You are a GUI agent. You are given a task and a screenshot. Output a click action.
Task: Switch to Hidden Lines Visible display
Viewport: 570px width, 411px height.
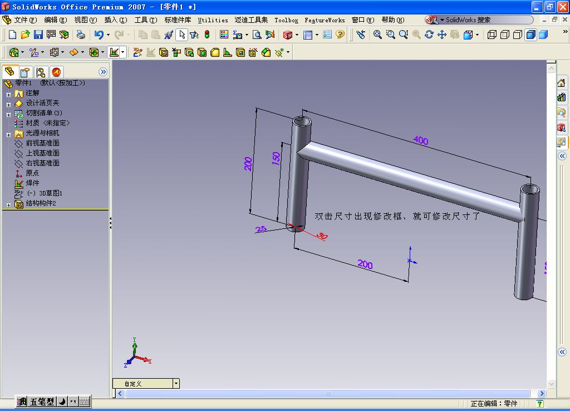coord(504,35)
